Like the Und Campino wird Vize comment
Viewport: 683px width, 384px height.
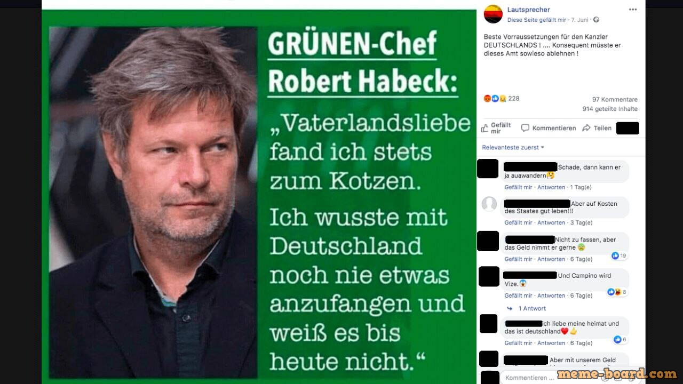pos(519,295)
